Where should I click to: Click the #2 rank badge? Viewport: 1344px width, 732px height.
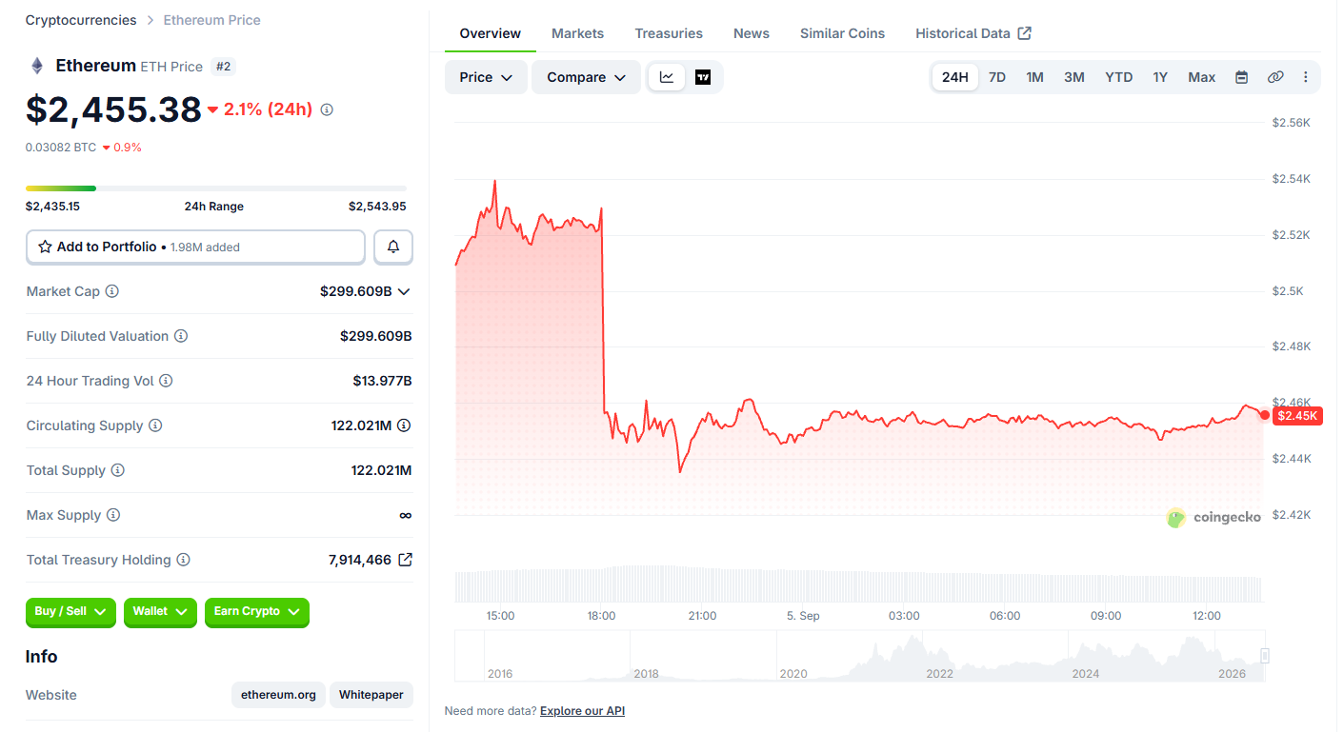pyautogui.click(x=224, y=67)
